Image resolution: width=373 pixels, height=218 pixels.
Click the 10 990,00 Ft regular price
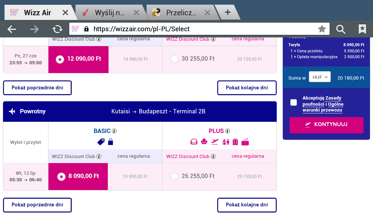(x=135, y=177)
